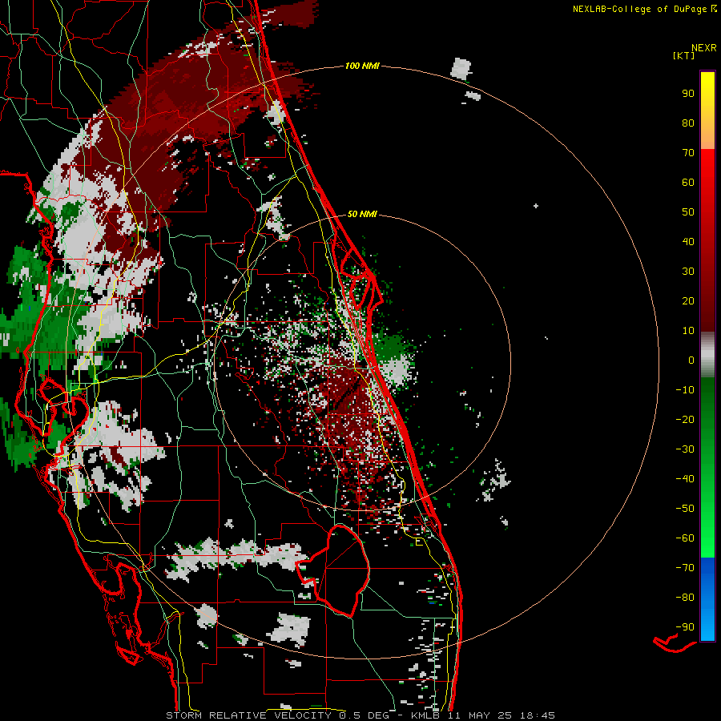721x721 pixels.
Task: Click the -50 value on the velocity scale
Action: 685,509
